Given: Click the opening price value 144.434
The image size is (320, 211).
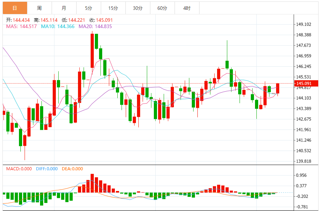Looking at the screenshot, I should point(21,20).
